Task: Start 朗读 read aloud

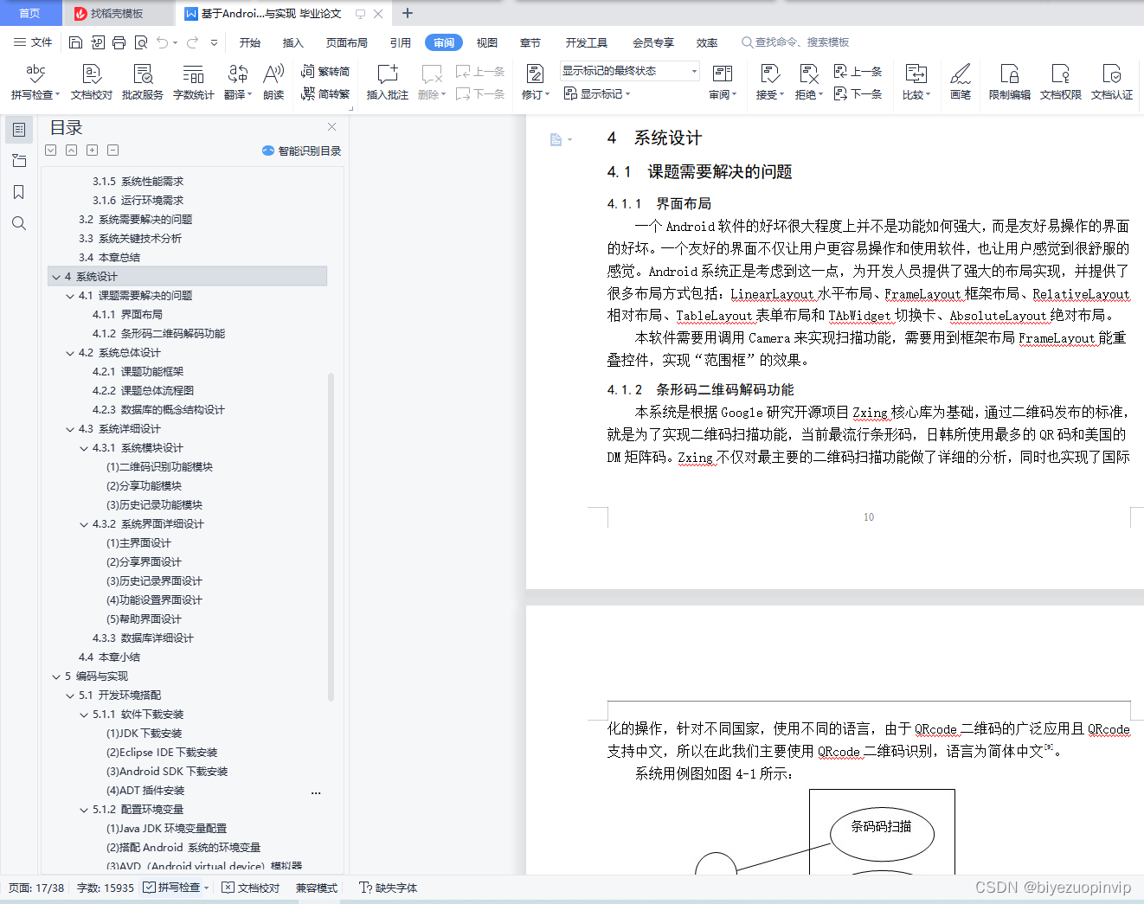Action: (273, 80)
